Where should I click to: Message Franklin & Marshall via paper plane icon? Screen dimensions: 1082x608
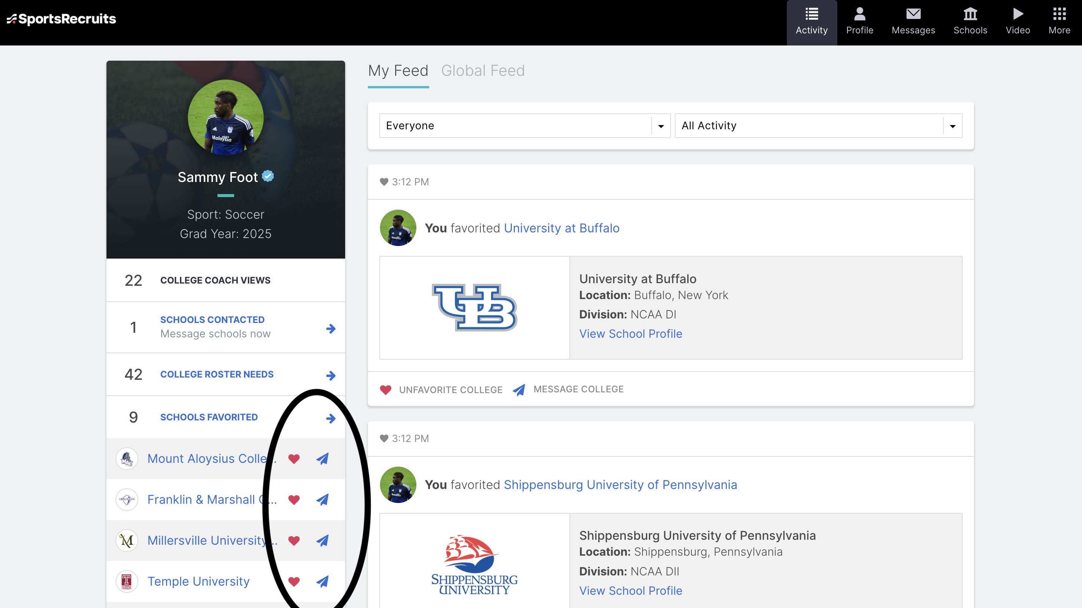322,499
